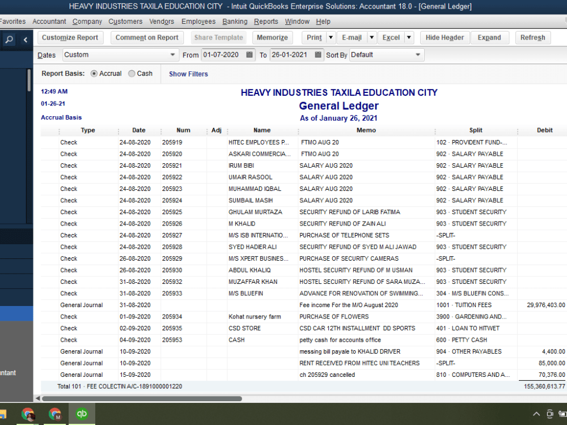Click the Split column header
567x425 pixels.
[x=476, y=130]
